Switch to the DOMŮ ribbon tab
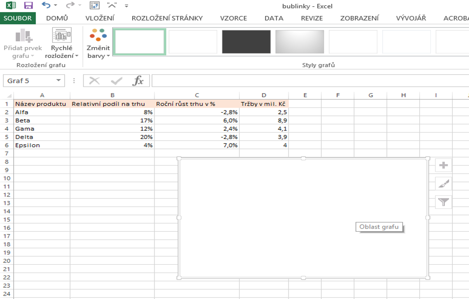469x299 pixels. click(x=57, y=18)
